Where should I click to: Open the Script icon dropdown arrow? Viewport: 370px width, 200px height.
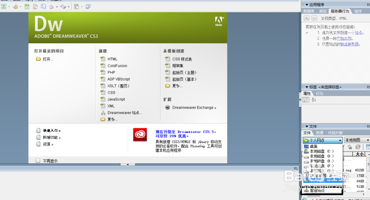tap(69, 7)
